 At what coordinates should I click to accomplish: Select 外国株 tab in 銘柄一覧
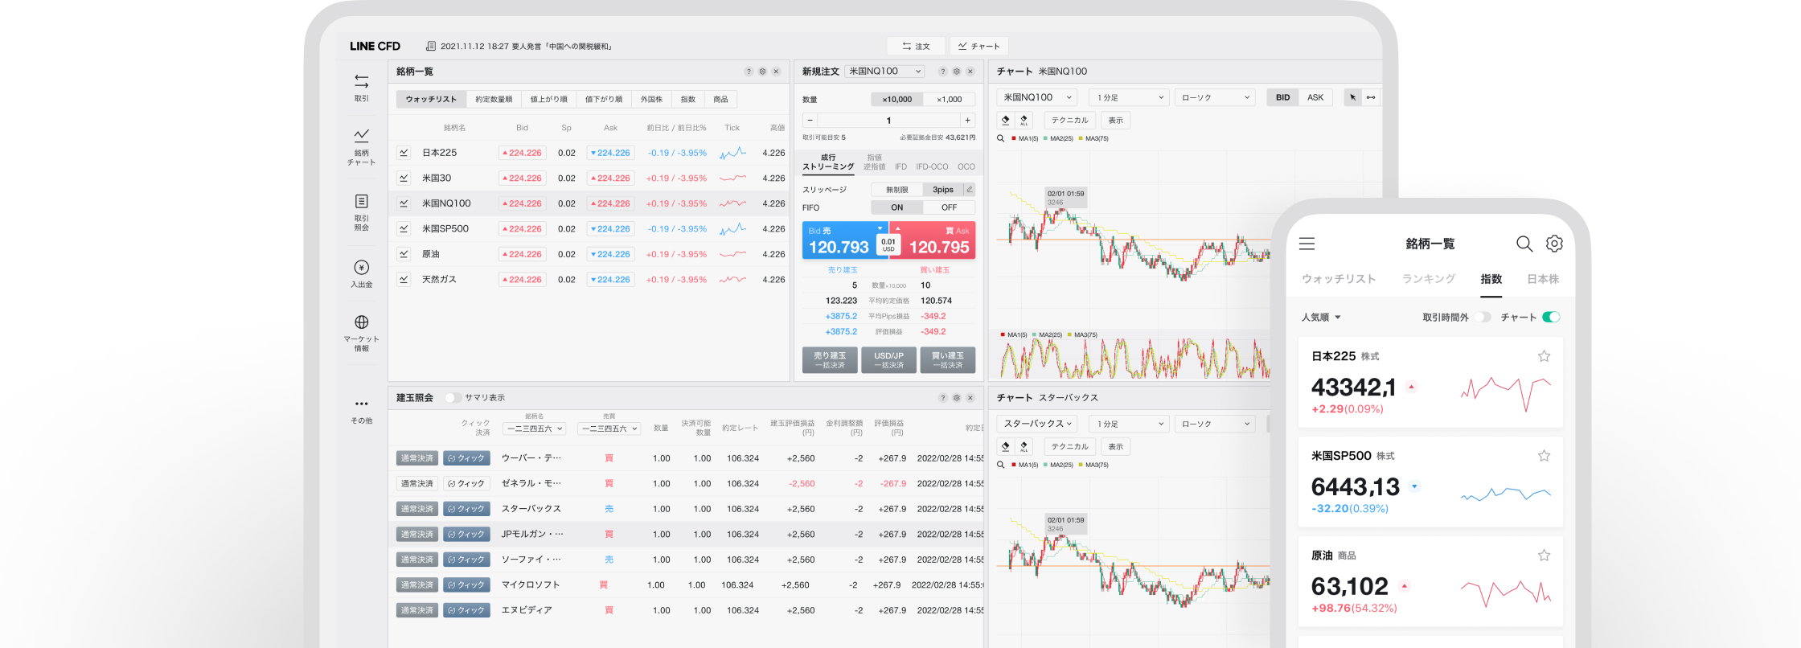651,100
